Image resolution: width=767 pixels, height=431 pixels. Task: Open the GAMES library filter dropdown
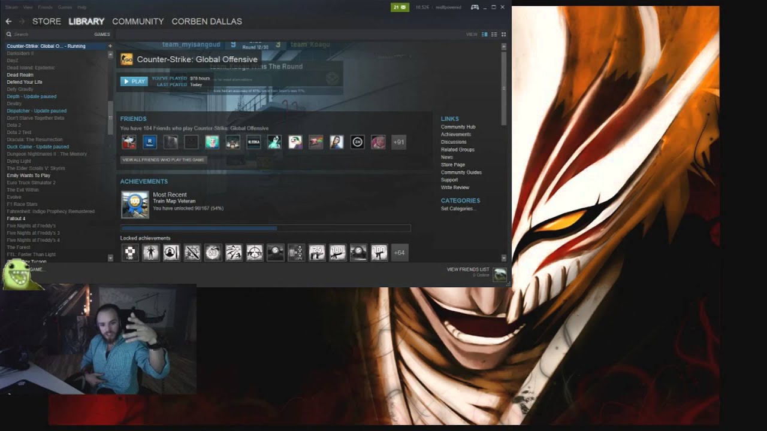click(102, 35)
